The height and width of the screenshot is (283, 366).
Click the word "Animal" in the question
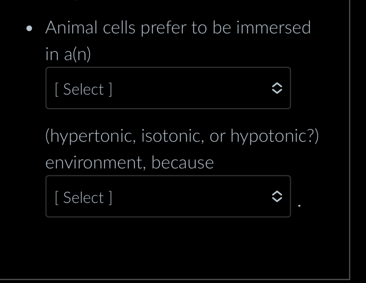71,28
